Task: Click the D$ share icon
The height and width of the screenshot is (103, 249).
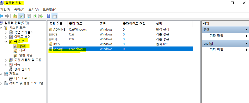Action: [x=51, y=39]
